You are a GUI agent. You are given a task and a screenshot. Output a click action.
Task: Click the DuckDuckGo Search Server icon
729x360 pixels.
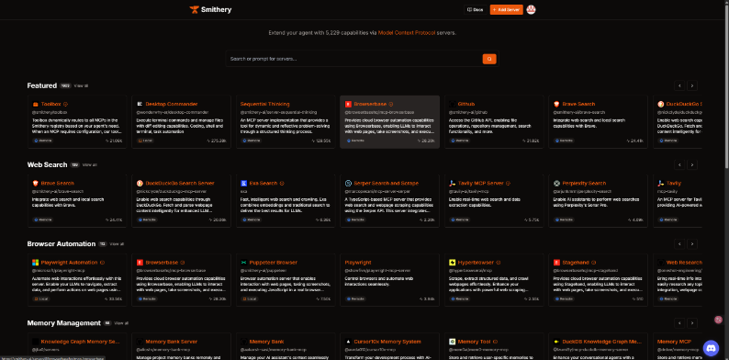tap(140, 184)
